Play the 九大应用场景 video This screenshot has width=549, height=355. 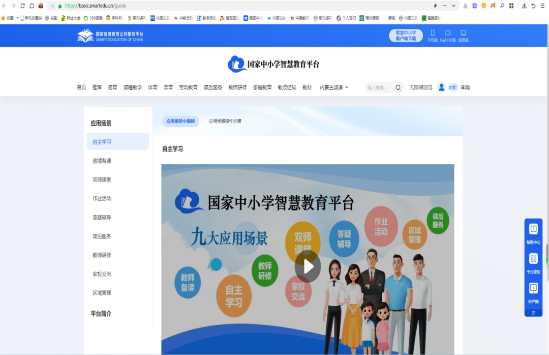point(308,267)
